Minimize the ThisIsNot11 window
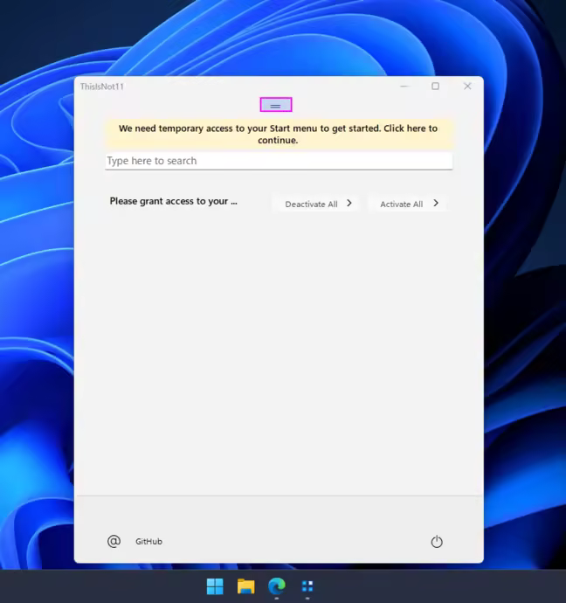 (404, 87)
